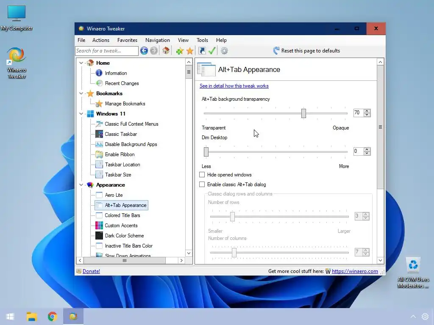Select Colored Title Bars tree item
434x325 pixels.
click(x=122, y=215)
